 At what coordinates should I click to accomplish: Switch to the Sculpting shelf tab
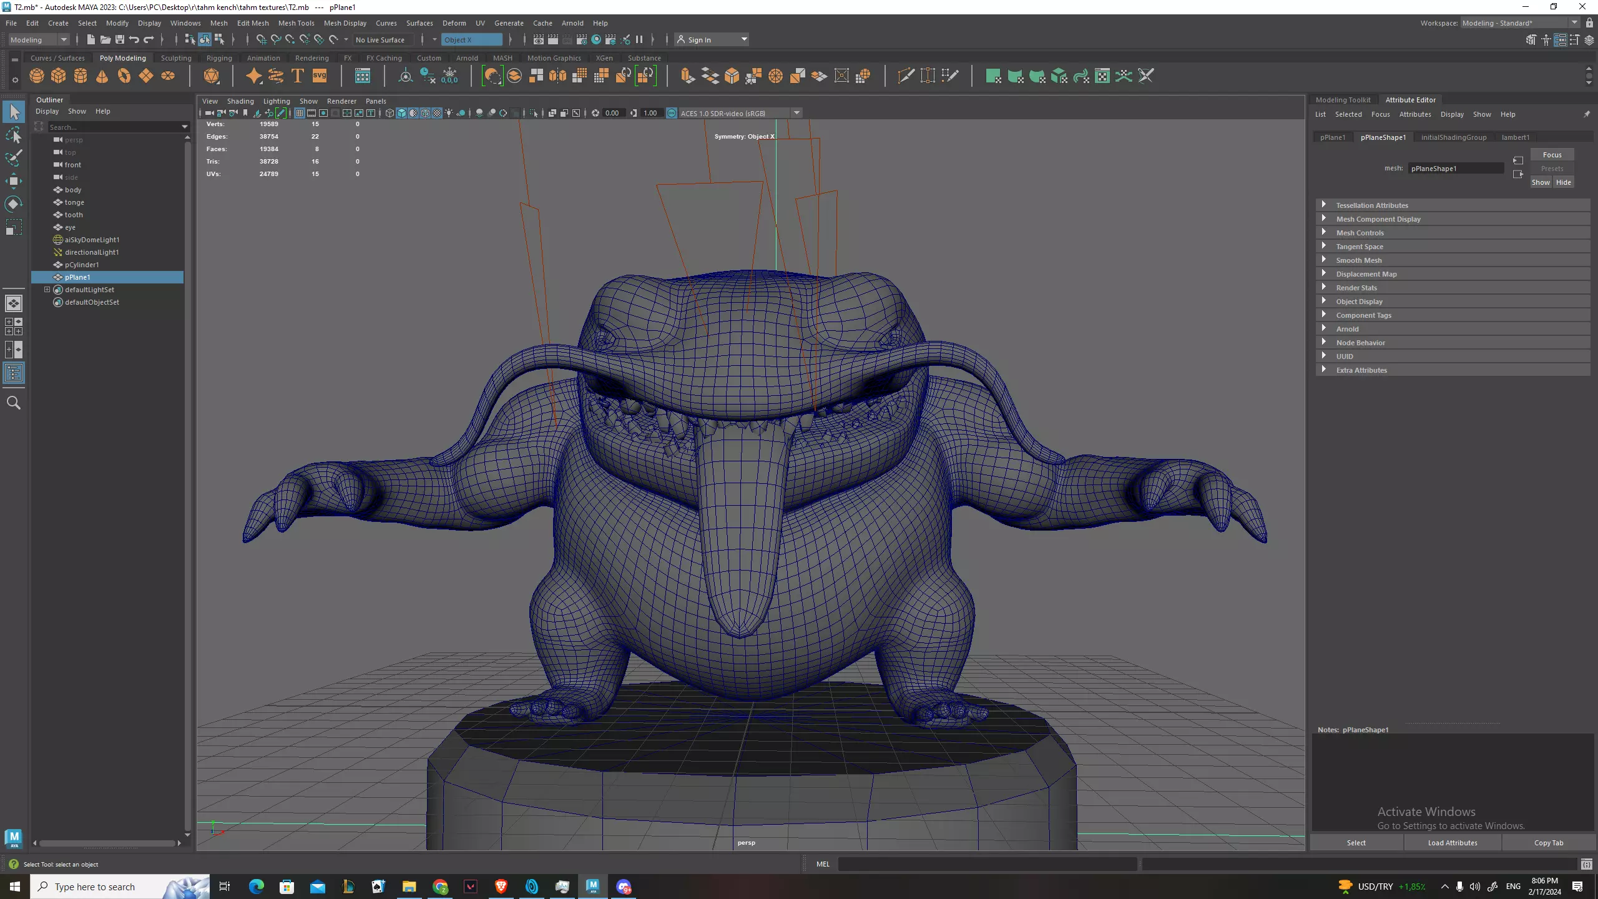click(176, 58)
